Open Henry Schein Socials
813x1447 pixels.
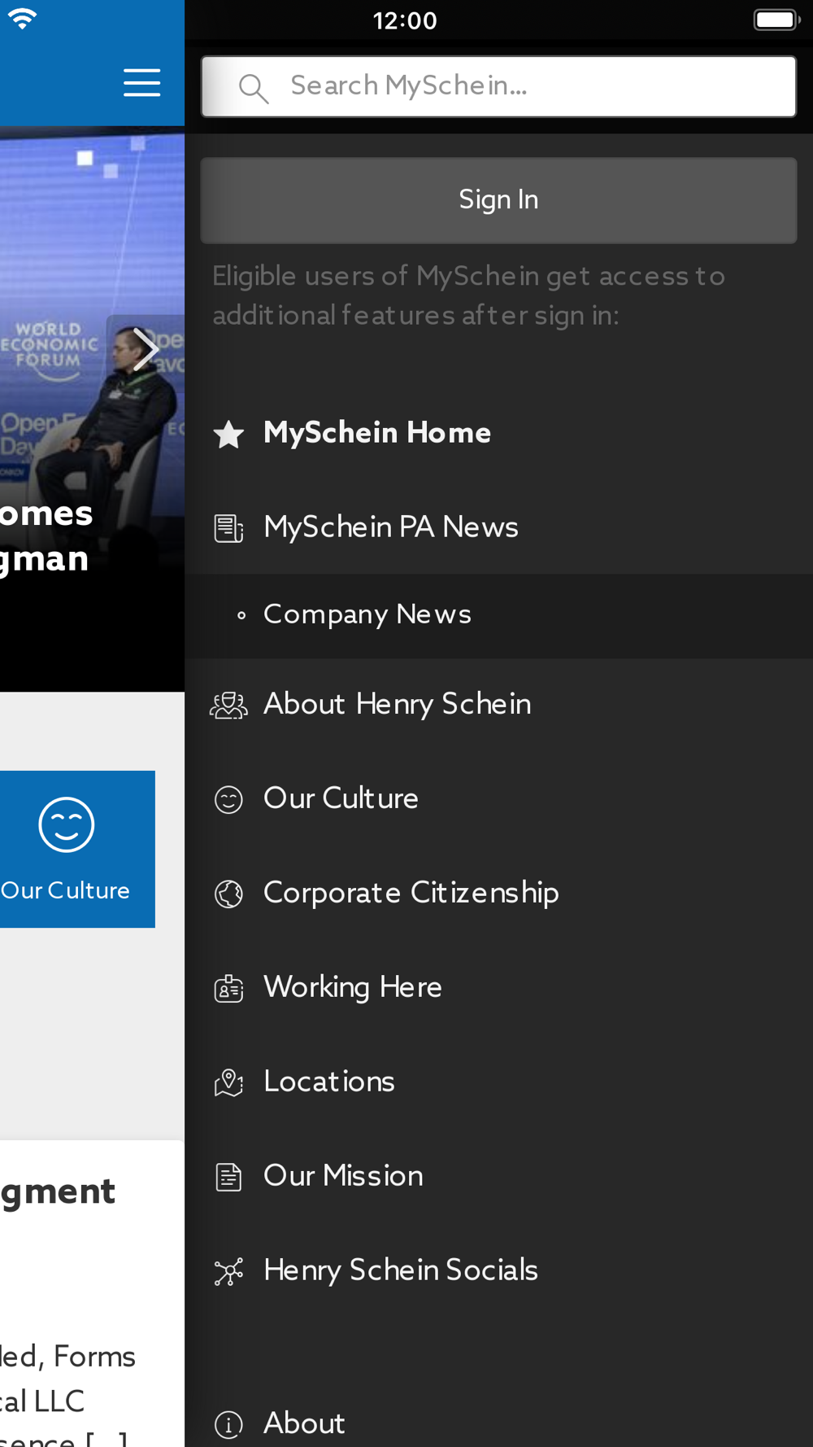498,1270
